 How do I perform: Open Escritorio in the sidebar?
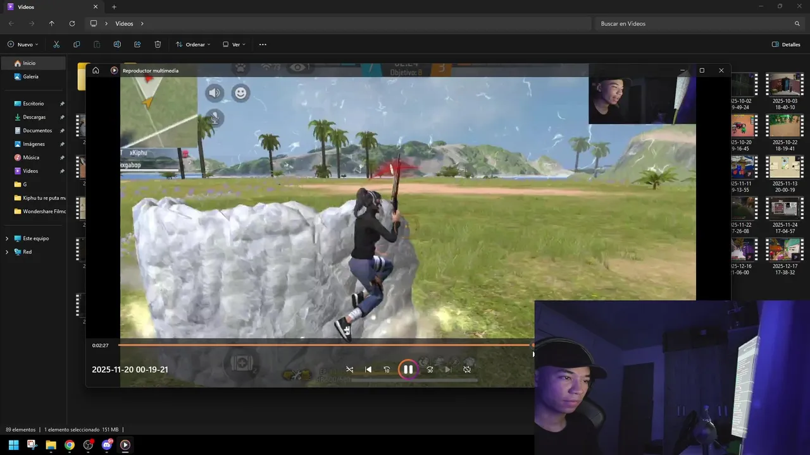(x=34, y=104)
